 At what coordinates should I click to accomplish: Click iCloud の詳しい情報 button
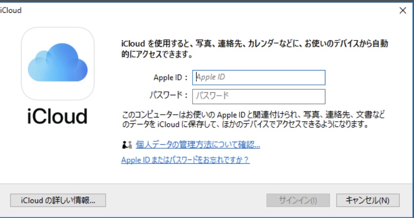coord(58,200)
